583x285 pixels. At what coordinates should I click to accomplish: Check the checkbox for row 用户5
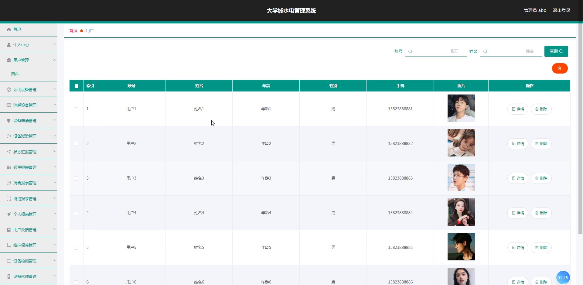coord(76,248)
